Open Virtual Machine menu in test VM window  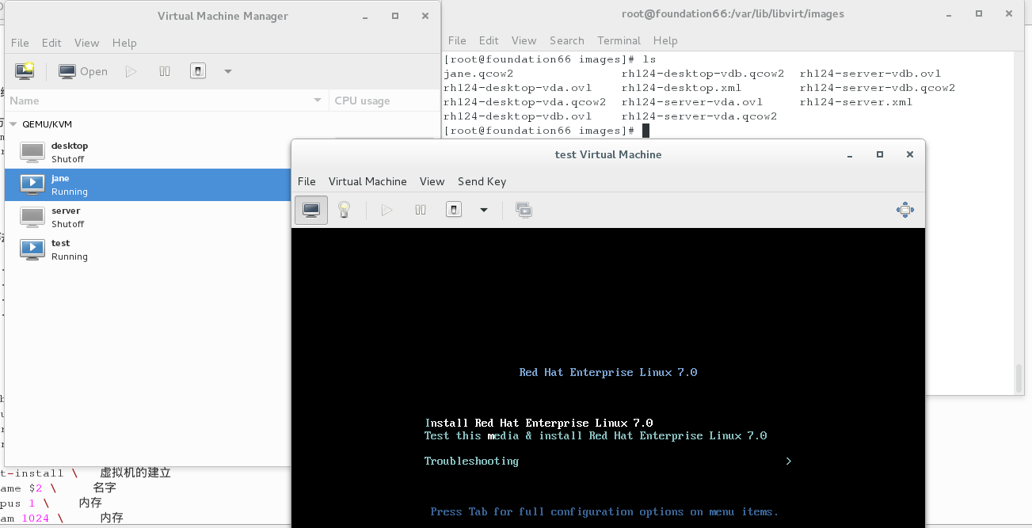pos(367,181)
